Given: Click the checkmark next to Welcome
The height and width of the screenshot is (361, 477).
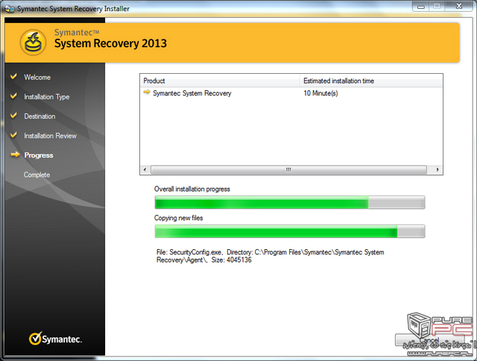Looking at the screenshot, I should point(13,76).
